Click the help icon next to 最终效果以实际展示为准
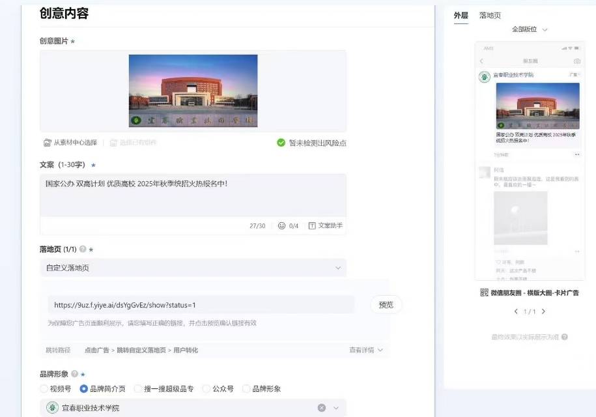596x417 pixels. click(565, 337)
